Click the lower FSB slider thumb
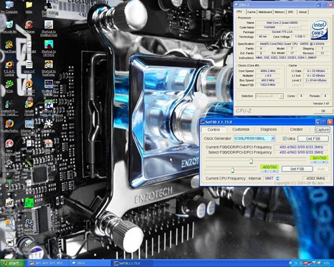The width and height of the screenshot is (334, 267). pyautogui.click(x=232, y=170)
